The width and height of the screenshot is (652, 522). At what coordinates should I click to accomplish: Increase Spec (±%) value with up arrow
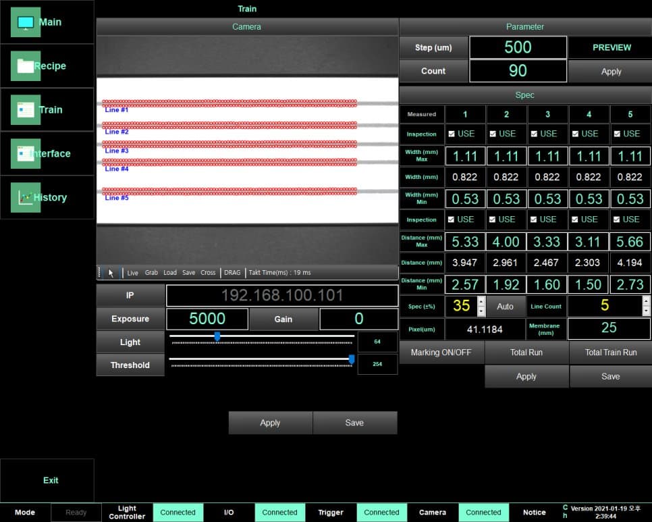481,301
